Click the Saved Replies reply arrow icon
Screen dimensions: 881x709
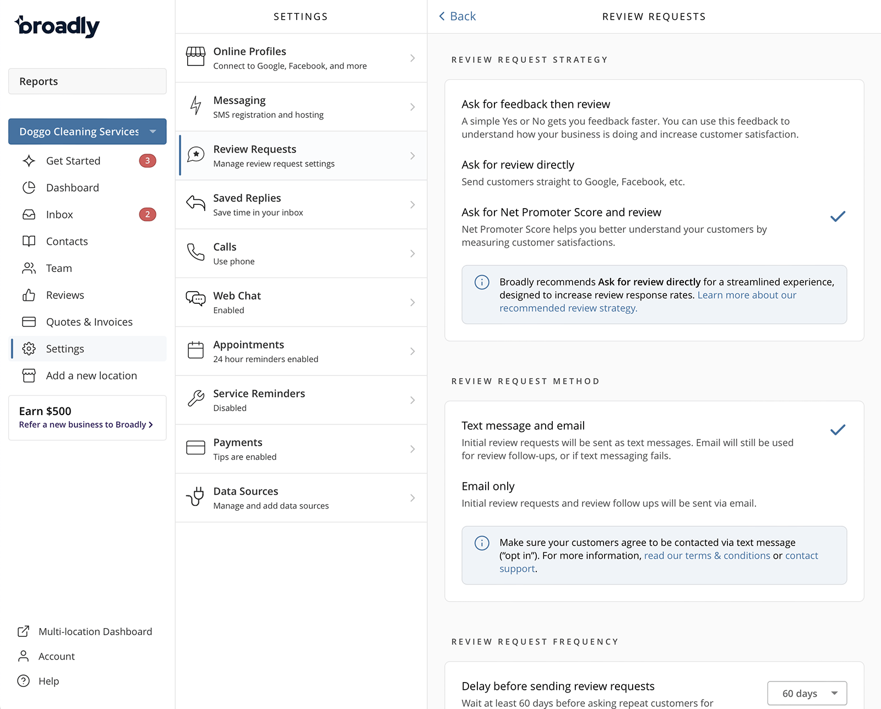click(195, 203)
